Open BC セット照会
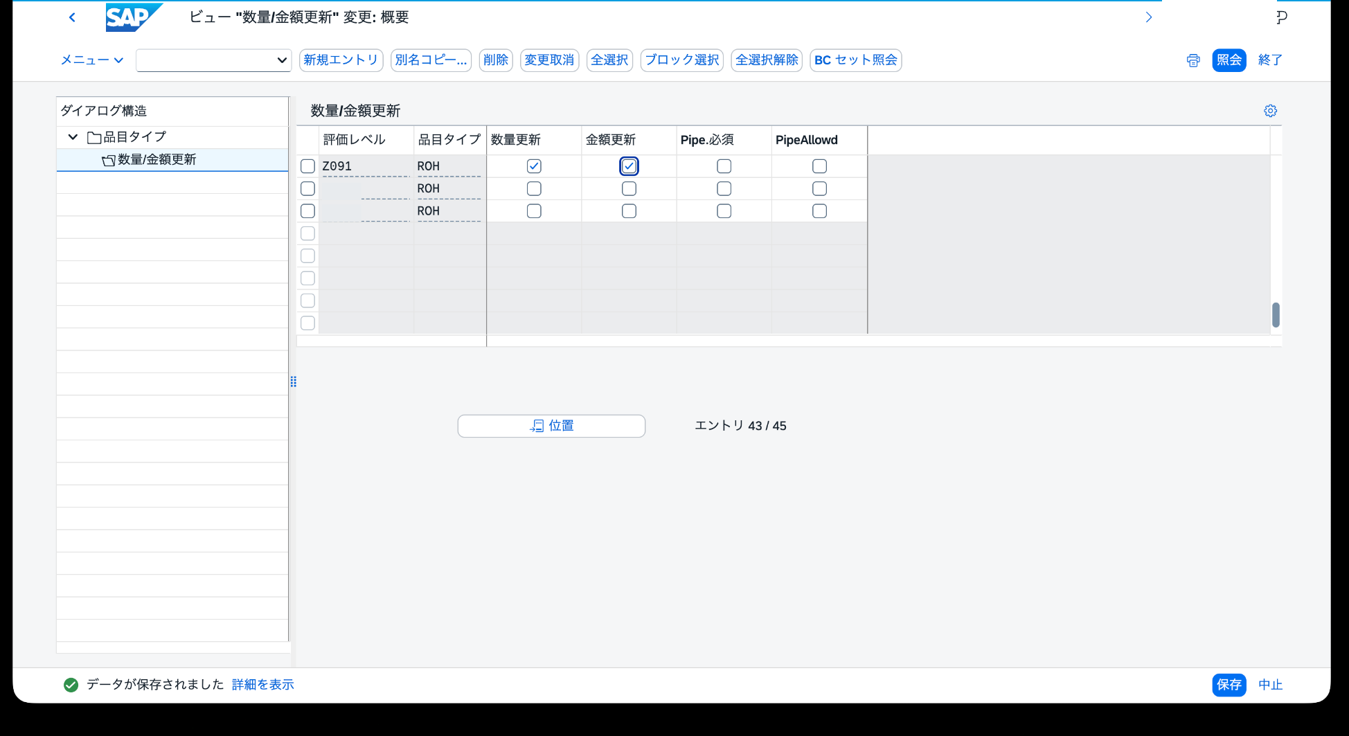 point(855,60)
